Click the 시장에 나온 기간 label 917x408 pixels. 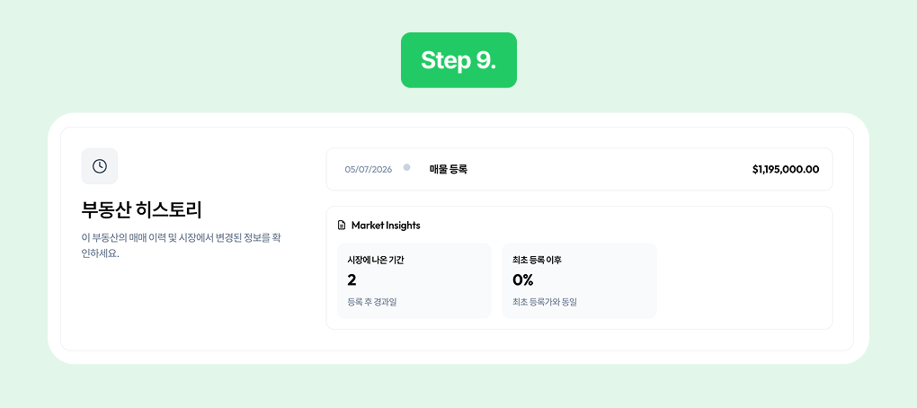376,260
